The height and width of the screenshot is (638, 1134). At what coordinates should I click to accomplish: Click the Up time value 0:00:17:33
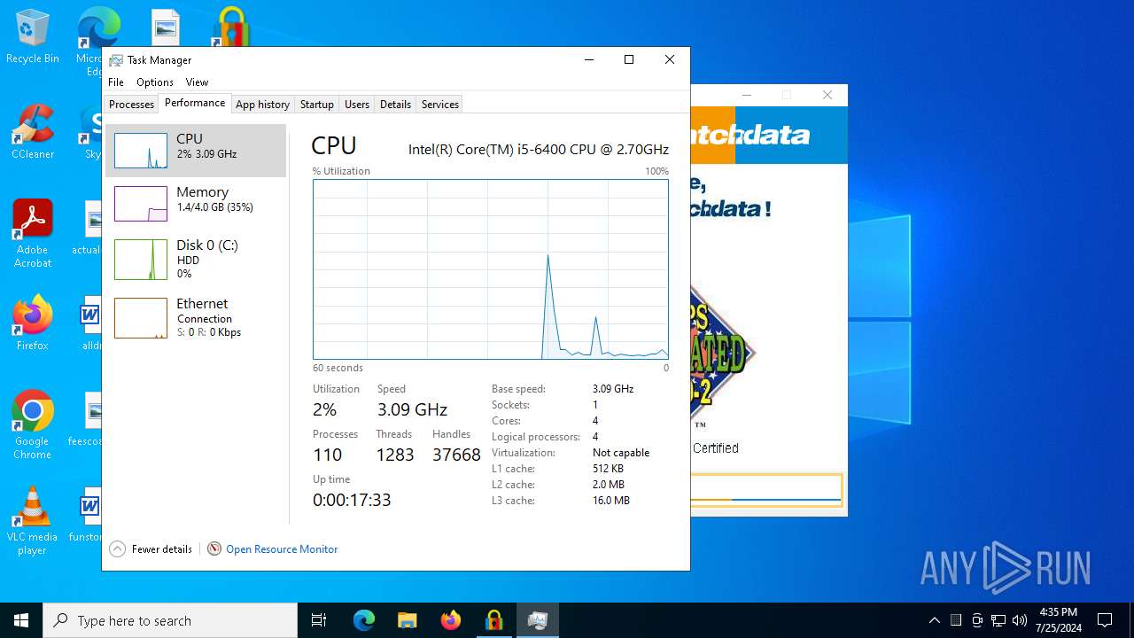pyautogui.click(x=352, y=500)
